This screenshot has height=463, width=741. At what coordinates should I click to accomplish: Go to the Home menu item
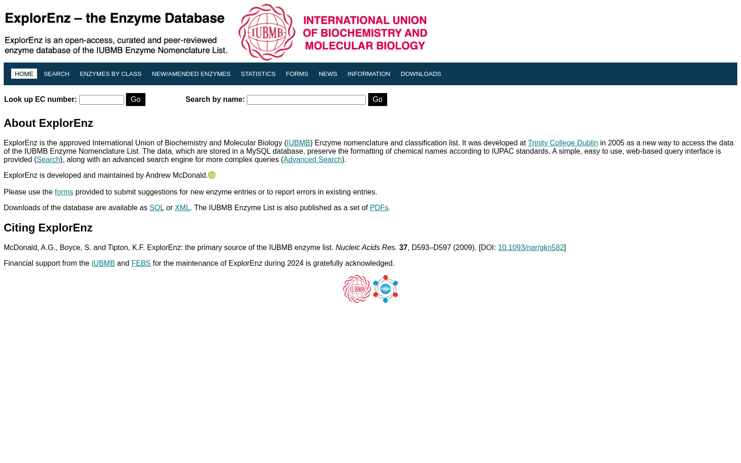click(24, 74)
